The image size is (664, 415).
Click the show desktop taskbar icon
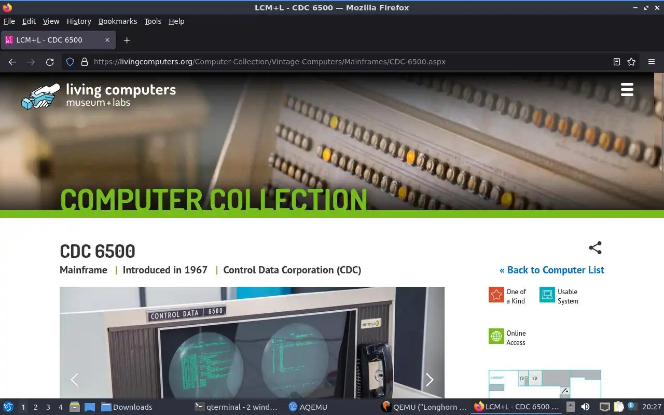[x=90, y=407]
